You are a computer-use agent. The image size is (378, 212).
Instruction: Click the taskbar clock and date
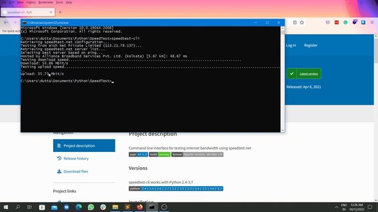(x=357, y=207)
